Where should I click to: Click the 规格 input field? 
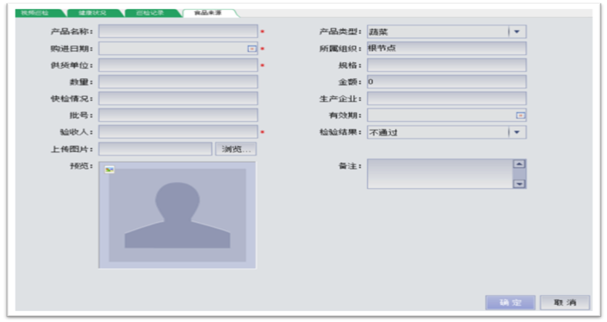coord(446,65)
